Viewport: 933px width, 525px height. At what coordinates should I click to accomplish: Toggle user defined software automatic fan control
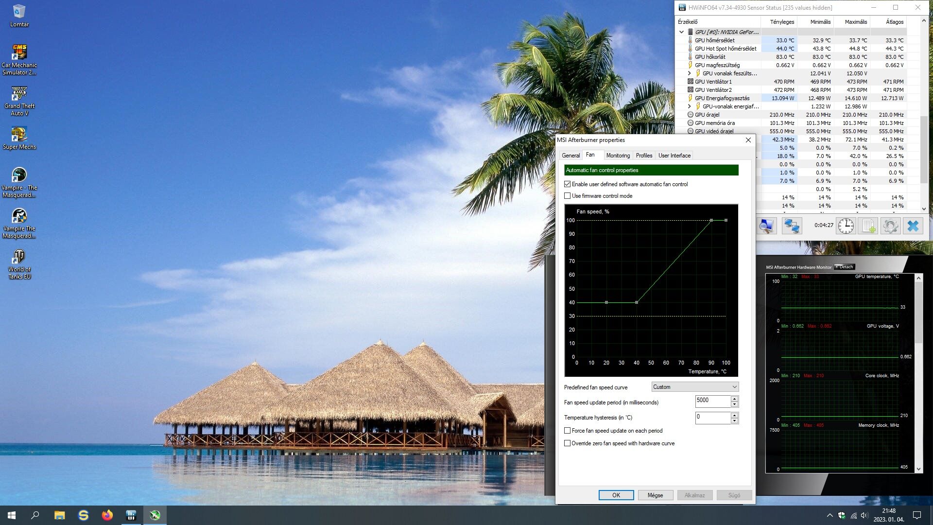point(567,184)
